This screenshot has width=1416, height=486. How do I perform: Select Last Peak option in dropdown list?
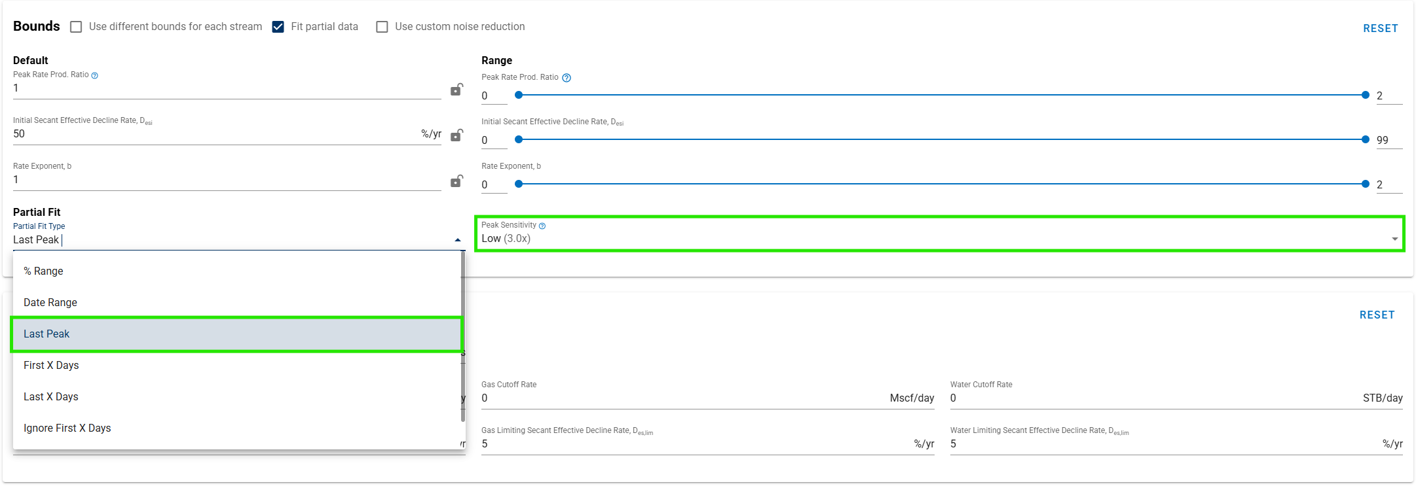[47, 334]
